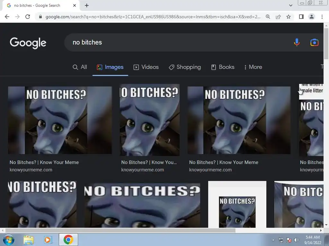Open the small thumbnail on white background
This screenshot has width=329, height=246.
[237, 204]
